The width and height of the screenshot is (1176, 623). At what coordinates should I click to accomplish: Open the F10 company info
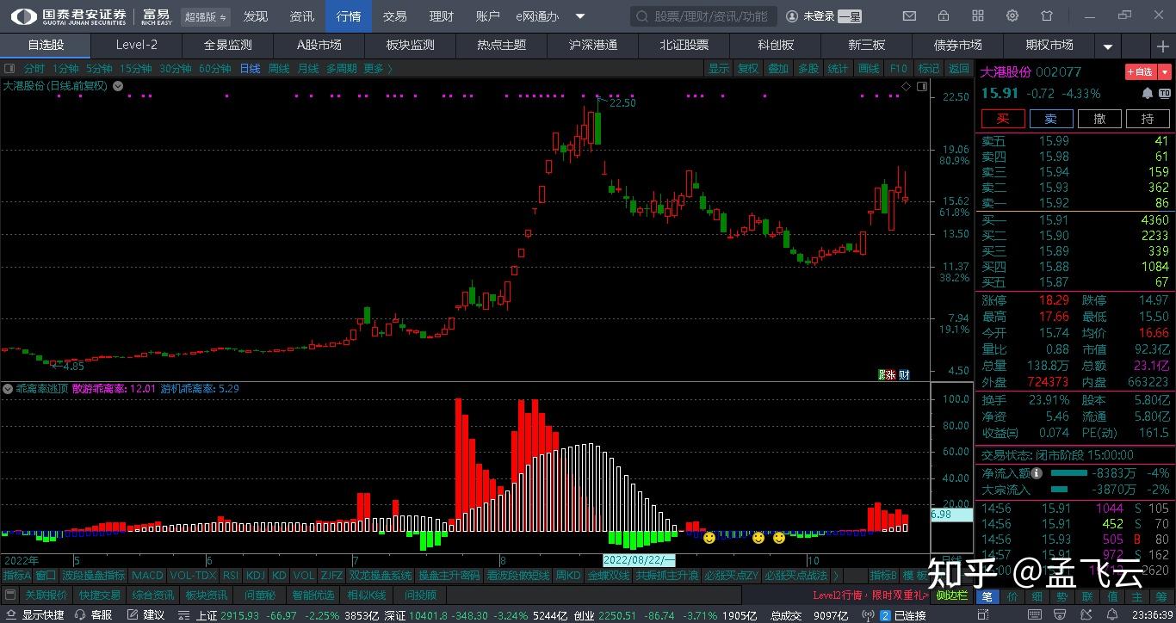point(899,69)
